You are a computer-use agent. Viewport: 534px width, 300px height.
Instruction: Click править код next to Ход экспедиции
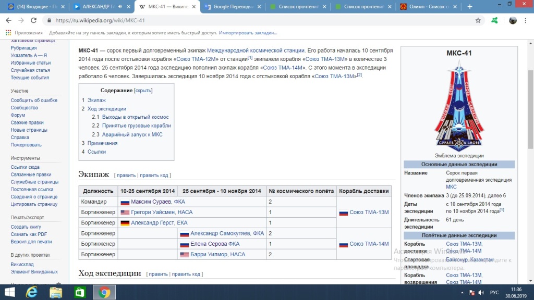tap(186, 274)
